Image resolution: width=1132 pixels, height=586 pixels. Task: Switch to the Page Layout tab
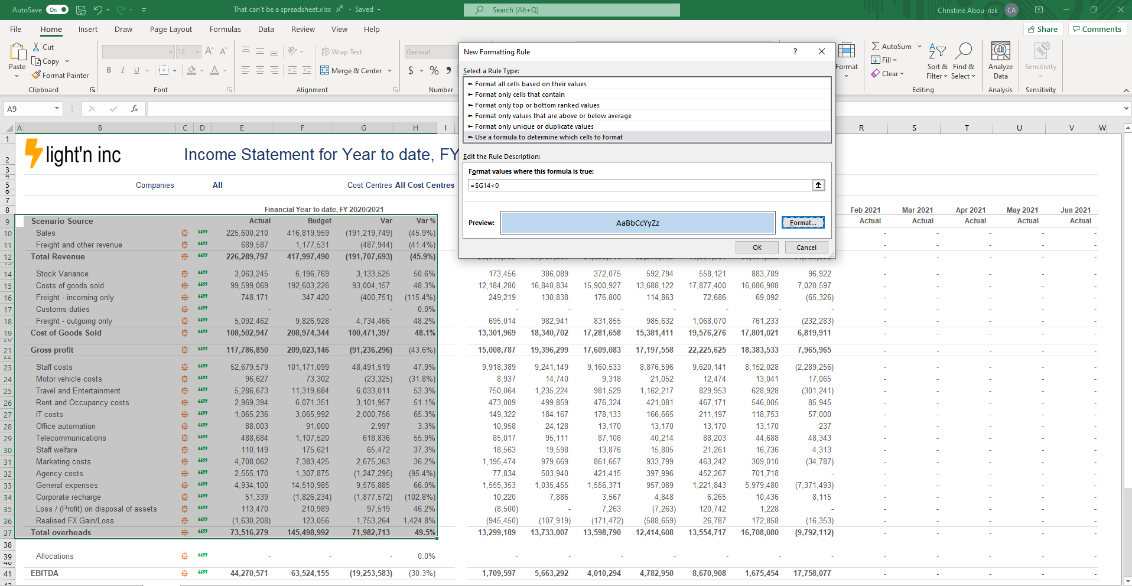pyautogui.click(x=171, y=30)
